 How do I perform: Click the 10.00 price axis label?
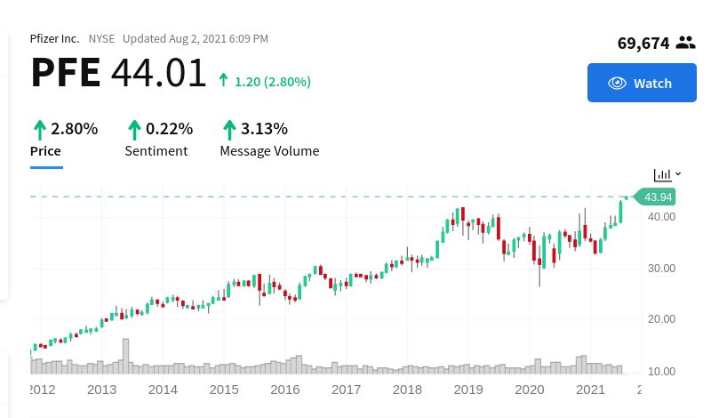coord(661,371)
